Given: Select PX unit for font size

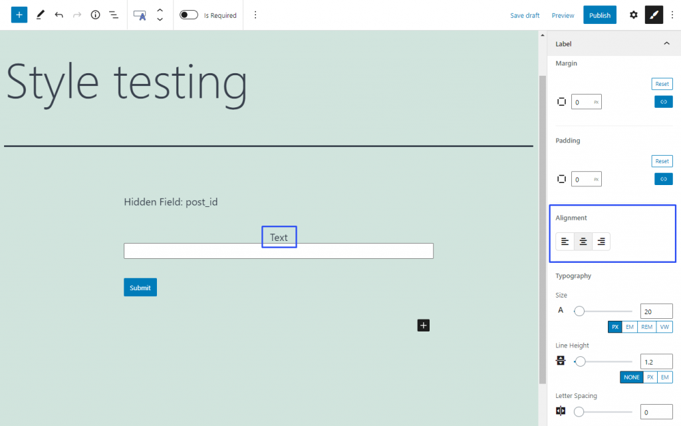Looking at the screenshot, I should (x=615, y=327).
